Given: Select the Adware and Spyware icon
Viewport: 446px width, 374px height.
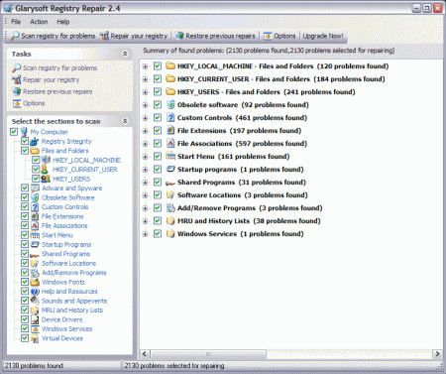Looking at the screenshot, I should click(x=35, y=188).
